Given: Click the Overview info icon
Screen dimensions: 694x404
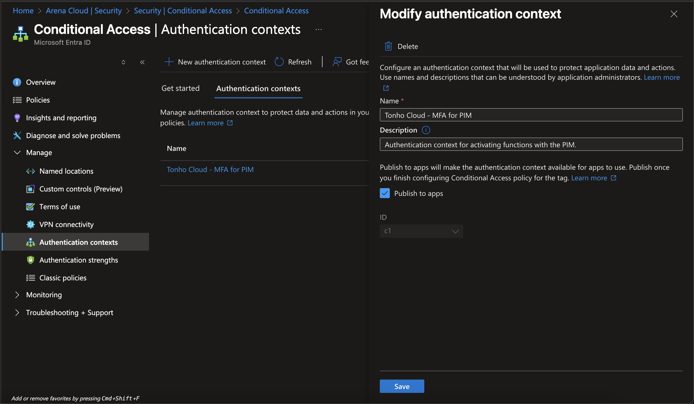Looking at the screenshot, I should click(x=17, y=82).
